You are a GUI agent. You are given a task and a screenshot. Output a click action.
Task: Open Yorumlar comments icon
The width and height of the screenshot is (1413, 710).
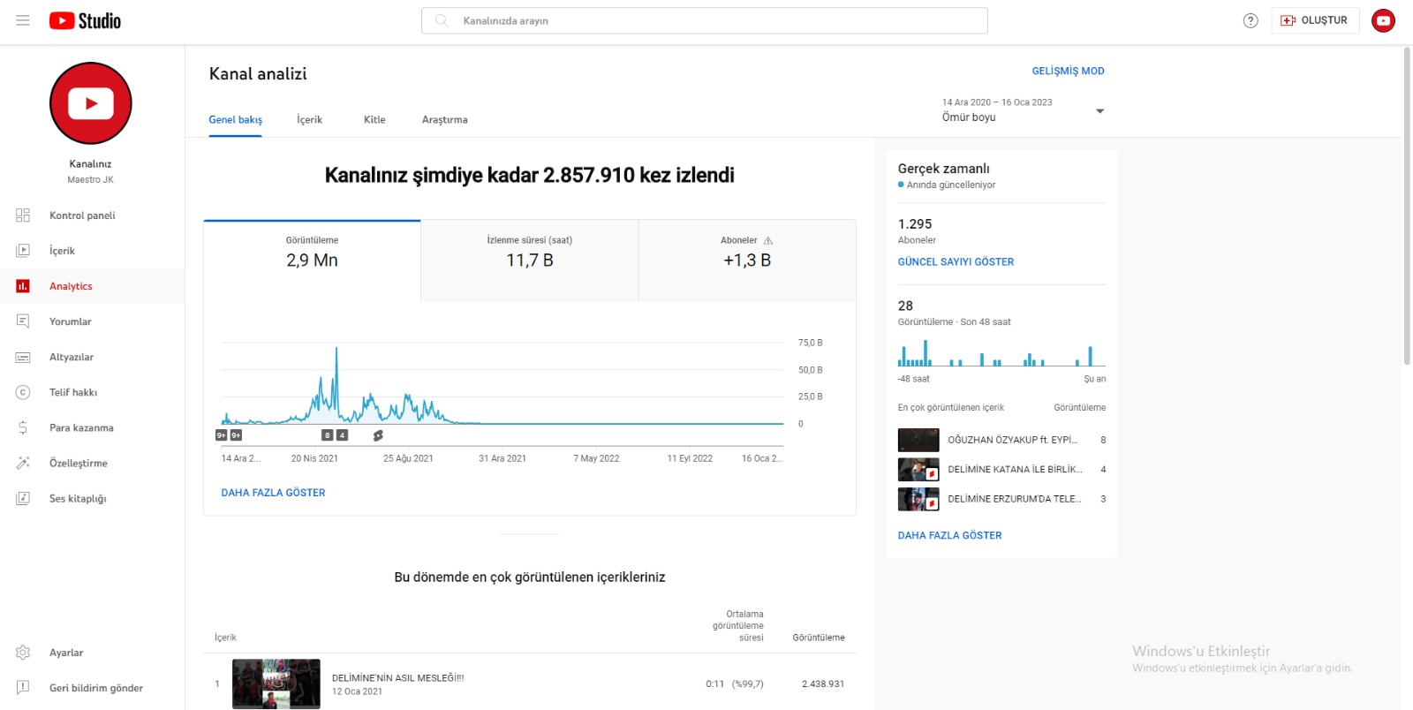(x=23, y=321)
